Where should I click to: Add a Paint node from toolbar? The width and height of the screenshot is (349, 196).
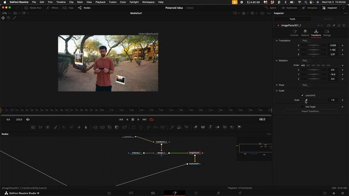point(56,127)
